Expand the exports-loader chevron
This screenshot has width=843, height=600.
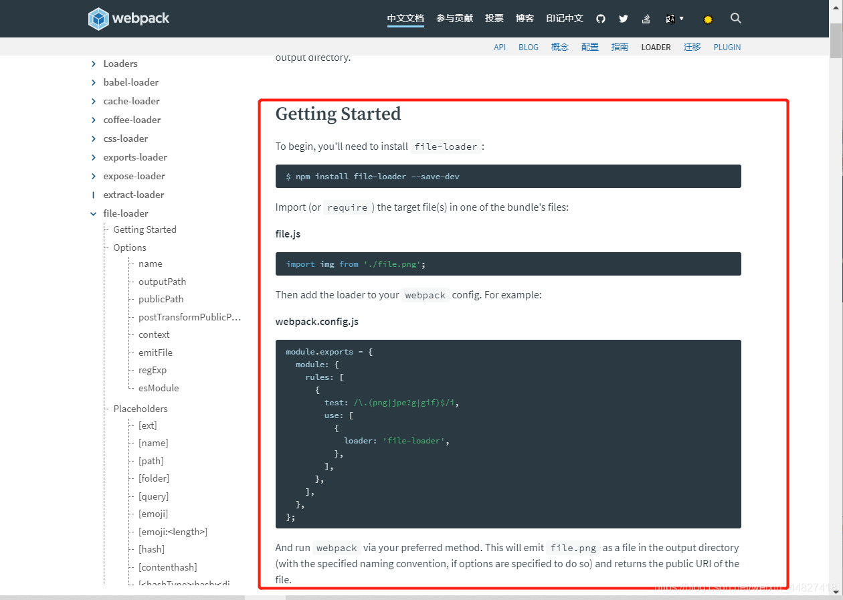click(x=93, y=157)
